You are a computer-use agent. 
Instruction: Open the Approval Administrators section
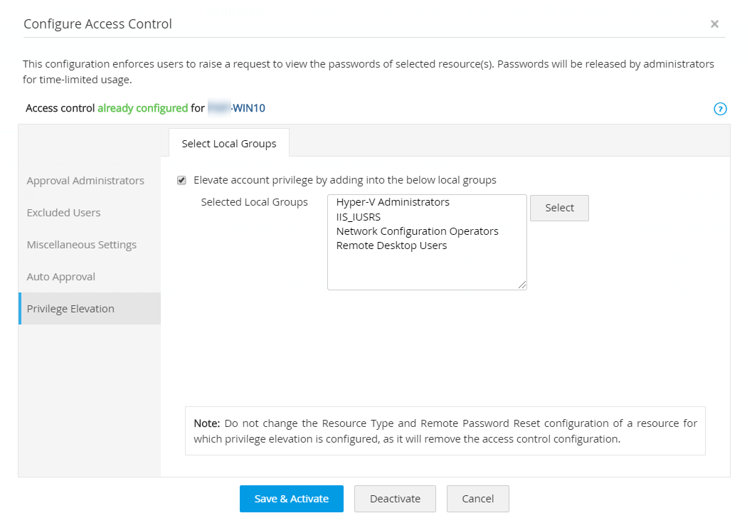click(x=85, y=181)
